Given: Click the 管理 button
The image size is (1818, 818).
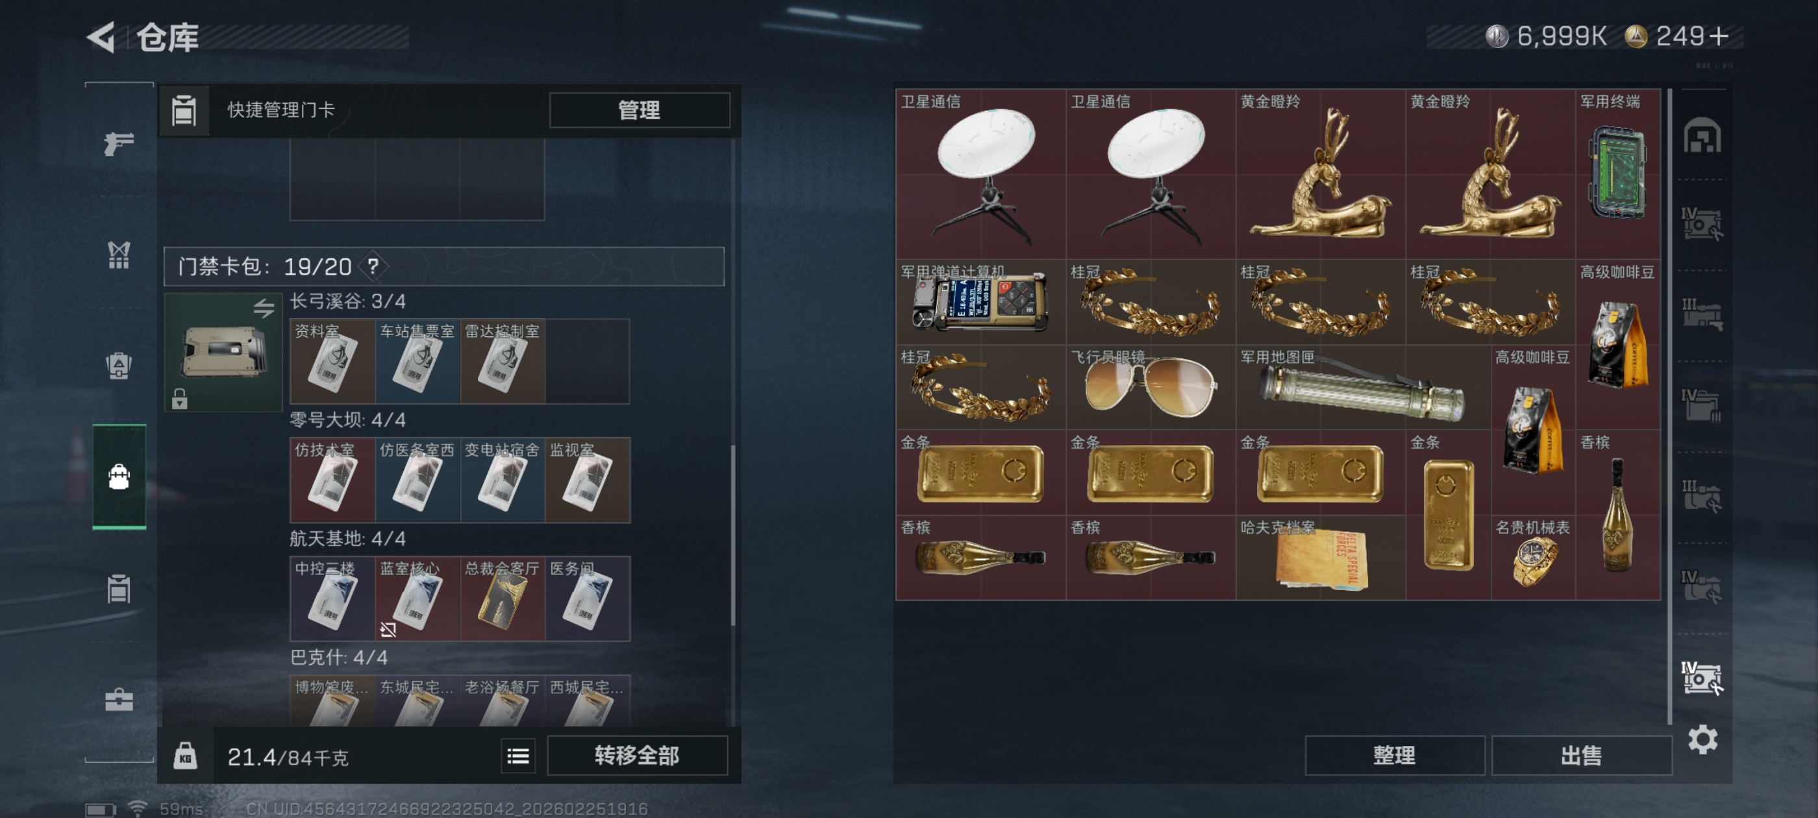Looking at the screenshot, I should click(x=640, y=110).
